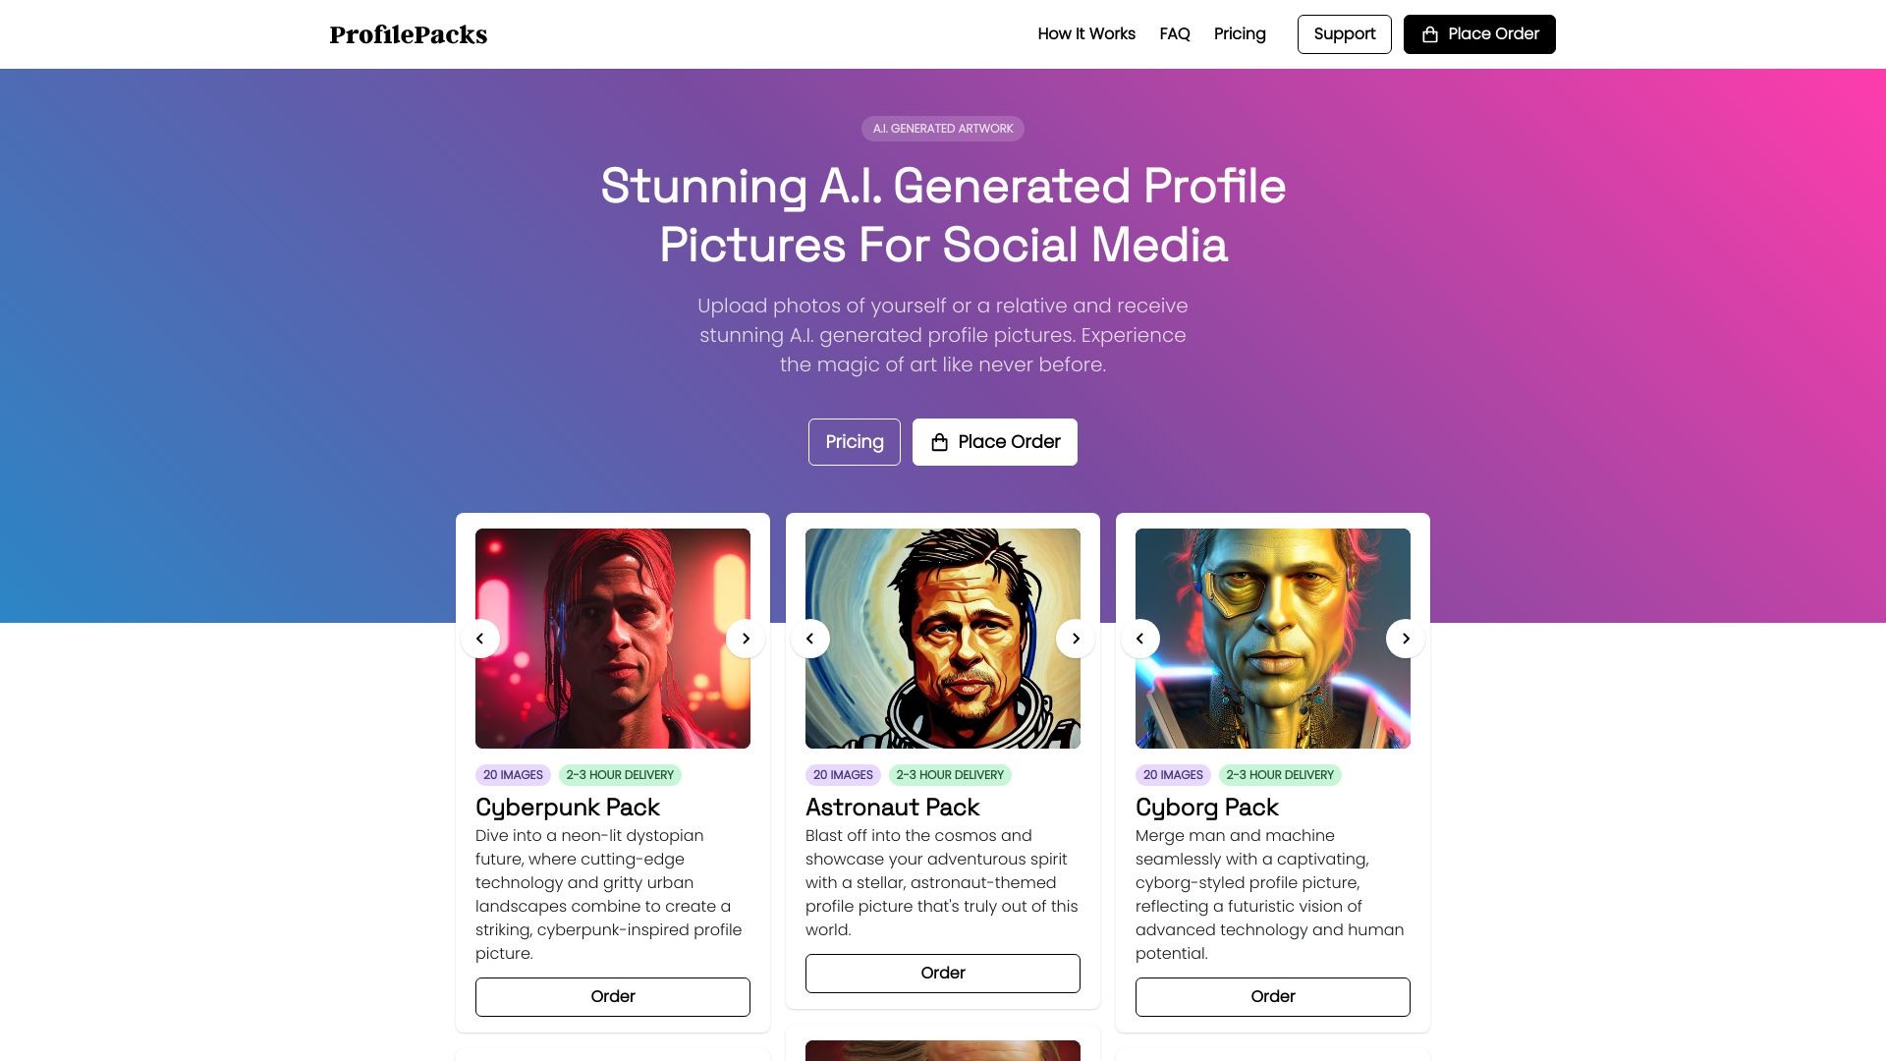
Task: Order the Cyberpunk Pack
Action: pyautogui.click(x=613, y=996)
